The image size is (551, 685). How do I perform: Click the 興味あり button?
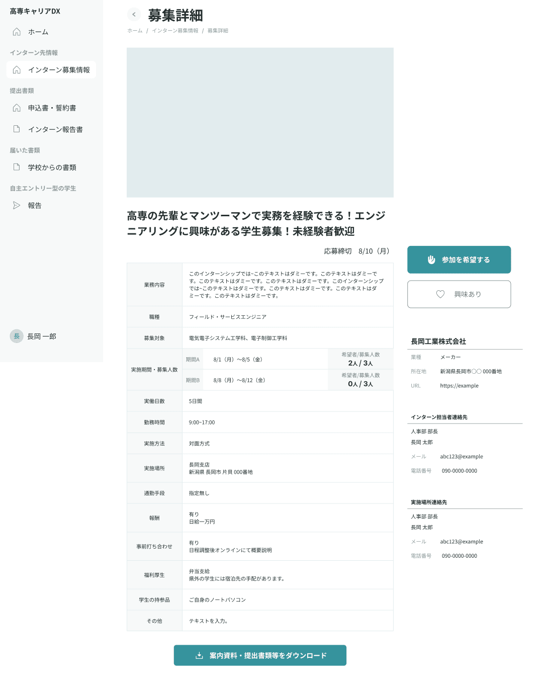point(458,294)
